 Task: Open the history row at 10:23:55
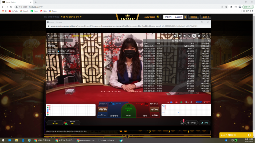click(x=177, y=61)
